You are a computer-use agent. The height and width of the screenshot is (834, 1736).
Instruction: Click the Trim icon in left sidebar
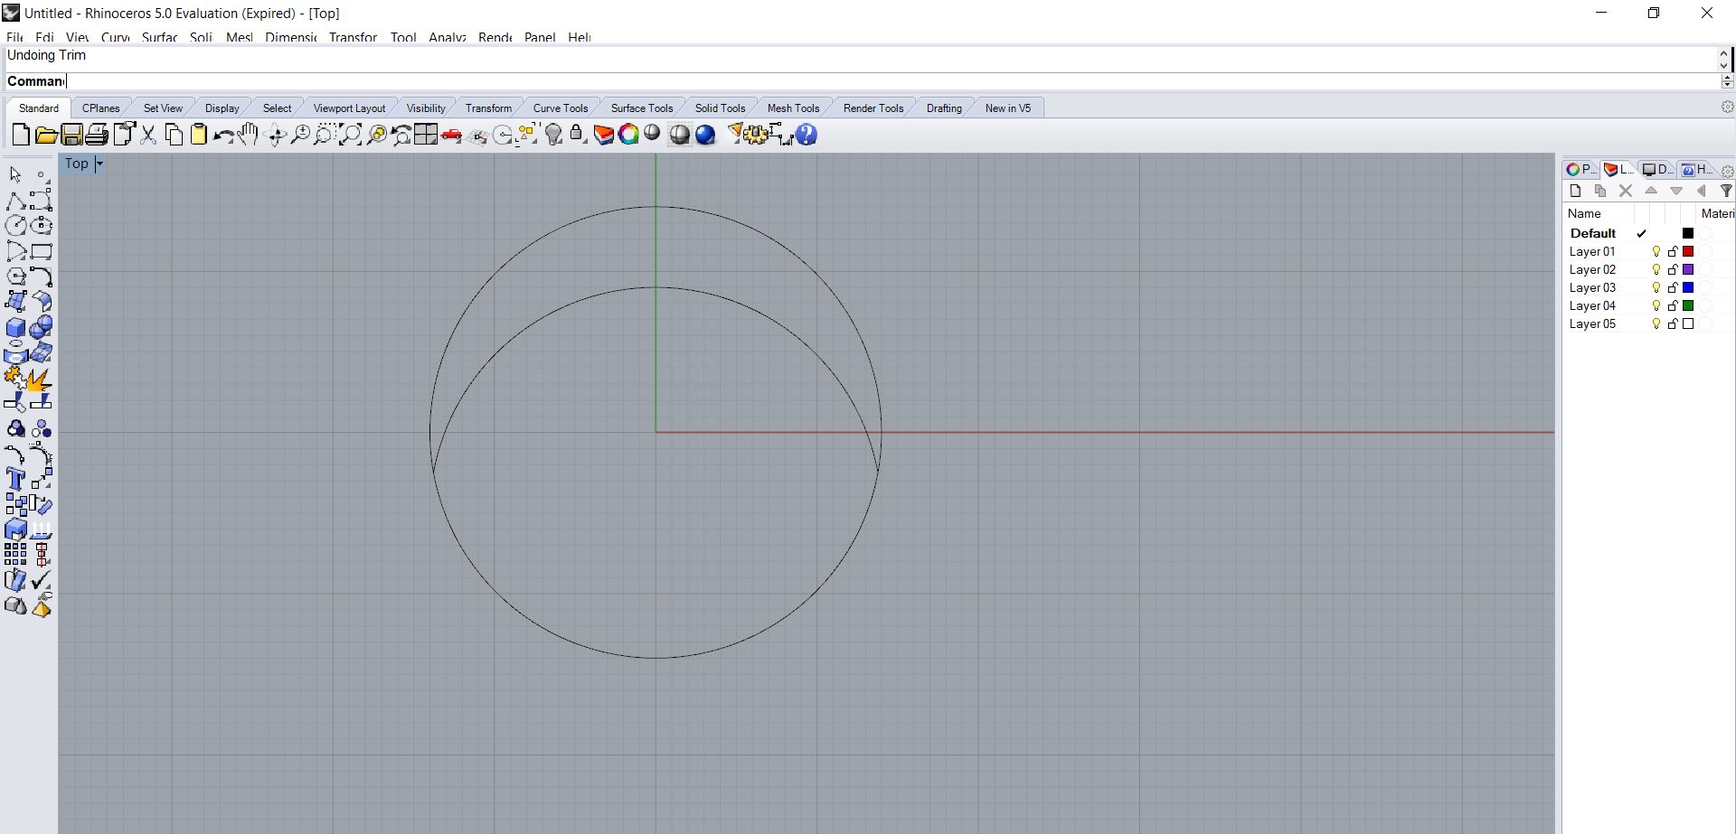click(15, 403)
